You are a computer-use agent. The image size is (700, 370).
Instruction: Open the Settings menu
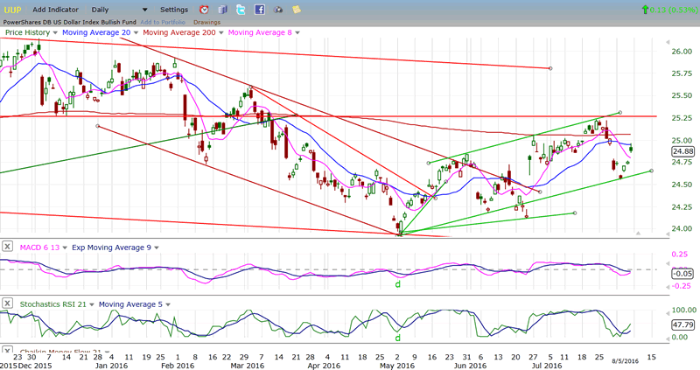(x=173, y=9)
